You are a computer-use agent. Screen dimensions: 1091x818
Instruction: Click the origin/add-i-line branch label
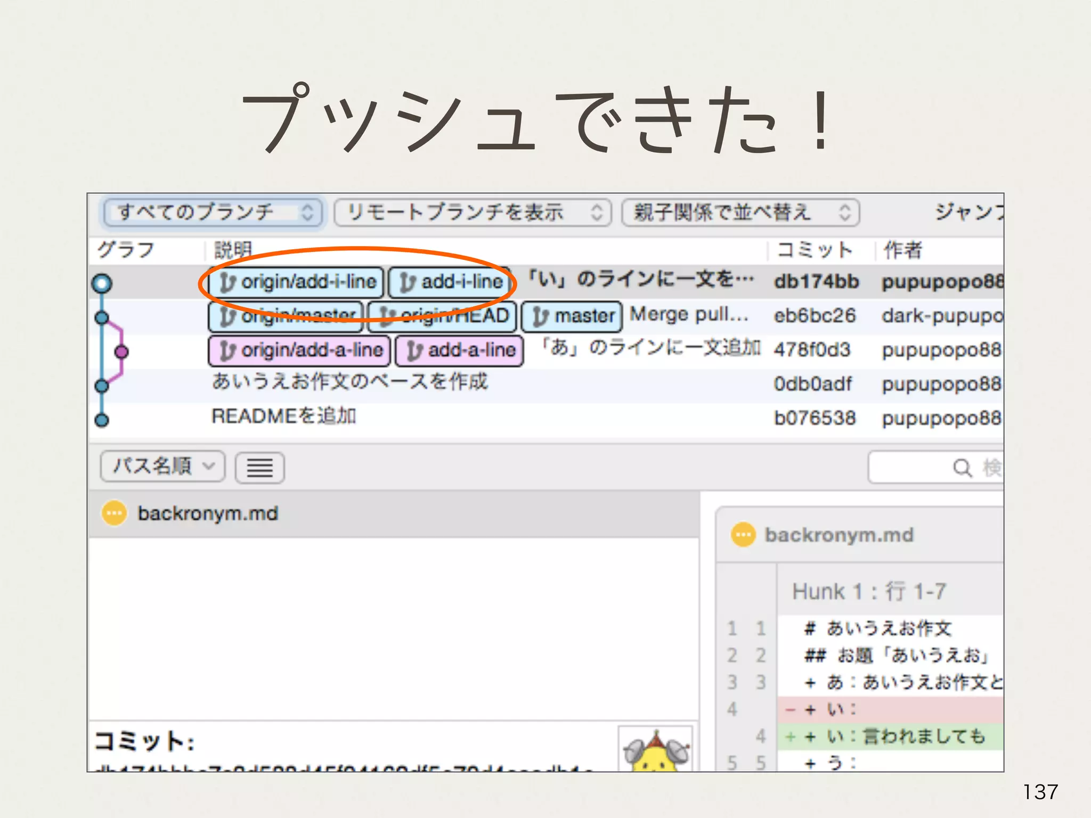(x=296, y=282)
